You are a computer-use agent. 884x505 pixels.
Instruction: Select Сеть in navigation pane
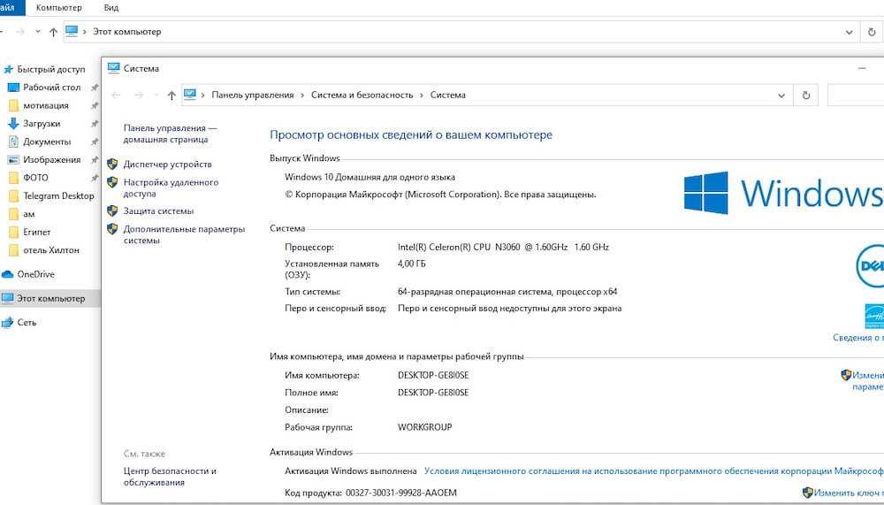27,323
